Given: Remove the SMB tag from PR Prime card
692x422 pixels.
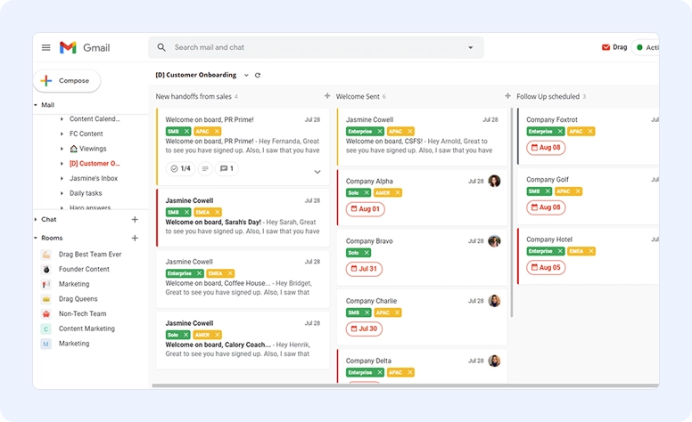Looking at the screenshot, I should [186, 131].
